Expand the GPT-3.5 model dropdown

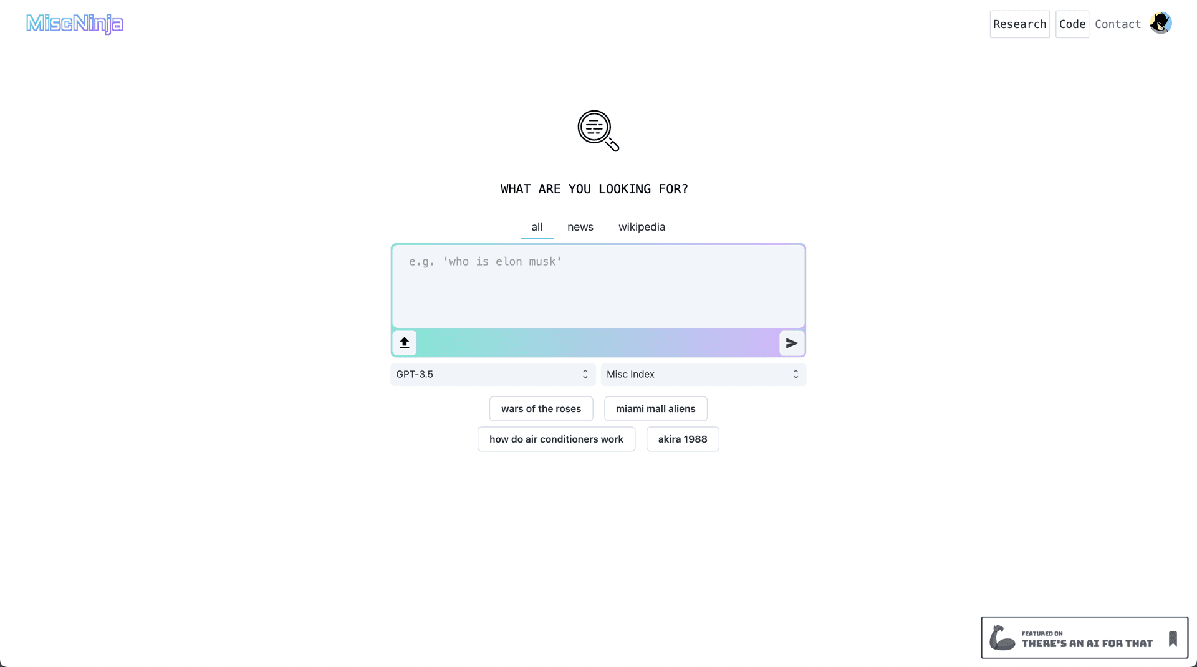pos(493,374)
